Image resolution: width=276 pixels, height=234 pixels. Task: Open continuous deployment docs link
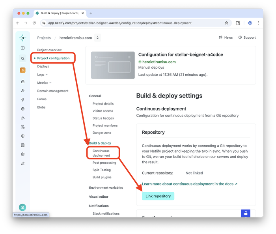tap(190, 184)
